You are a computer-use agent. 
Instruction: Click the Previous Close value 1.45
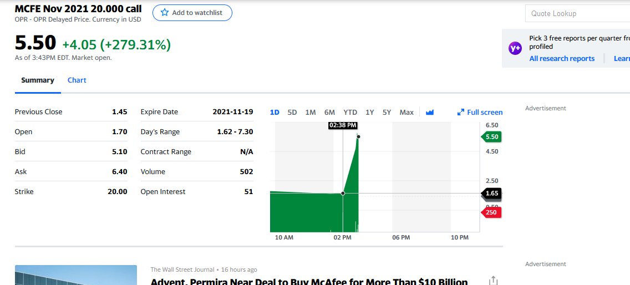coord(120,112)
